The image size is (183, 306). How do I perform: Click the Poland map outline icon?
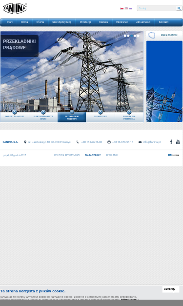point(152,35)
